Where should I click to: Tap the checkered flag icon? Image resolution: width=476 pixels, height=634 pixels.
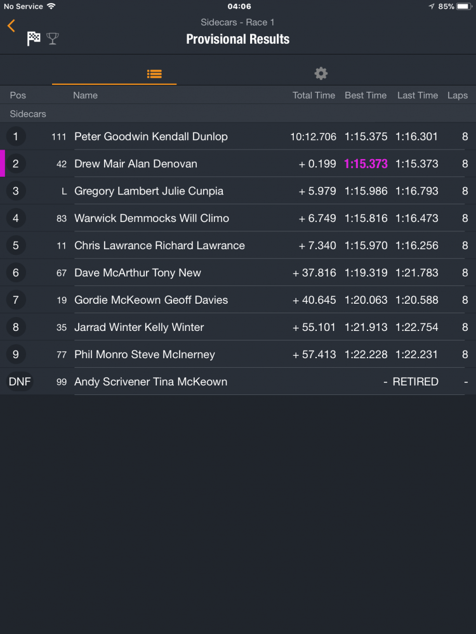pyautogui.click(x=34, y=39)
